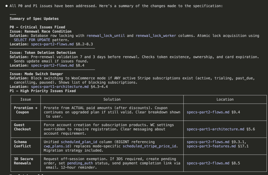Click the Issue column header
Image resolution: width=268 pixels, height=175 pixels.
25,99
